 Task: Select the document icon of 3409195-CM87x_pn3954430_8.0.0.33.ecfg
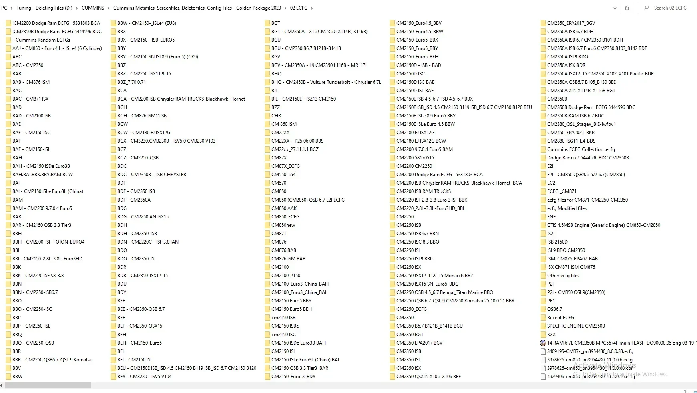point(543,351)
